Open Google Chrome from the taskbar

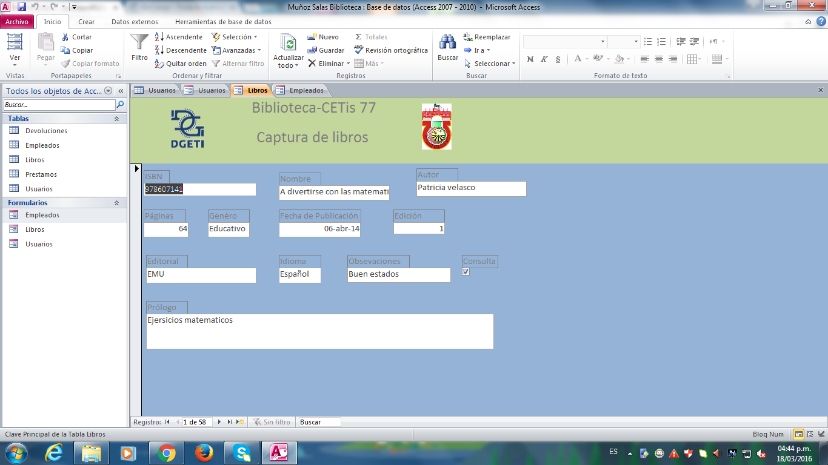[167, 453]
